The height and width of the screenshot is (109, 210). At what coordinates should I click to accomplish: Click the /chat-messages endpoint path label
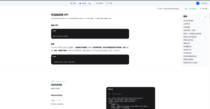click(x=60, y=81)
